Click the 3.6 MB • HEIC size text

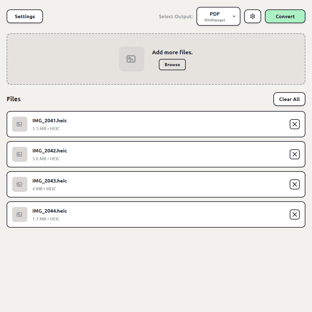coord(46,159)
